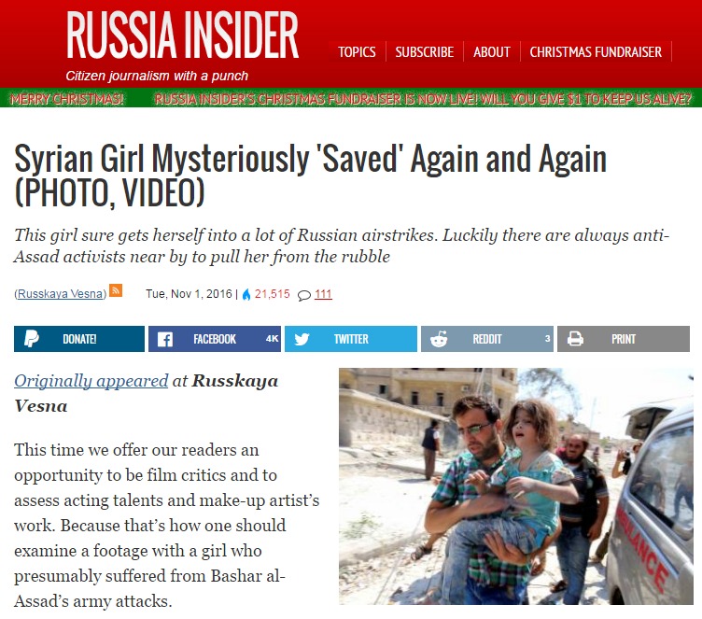Image resolution: width=702 pixels, height=619 pixels.
Task: Click the Reddit alien icon
Action: click(x=439, y=339)
